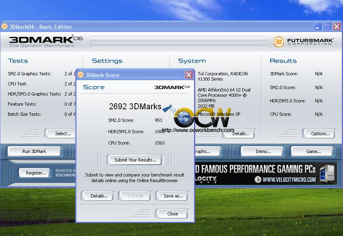This screenshot has width=343, height=236.
Task: Click the SM2.0 Score value 953
Action: pyautogui.click(x=159, y=120)
